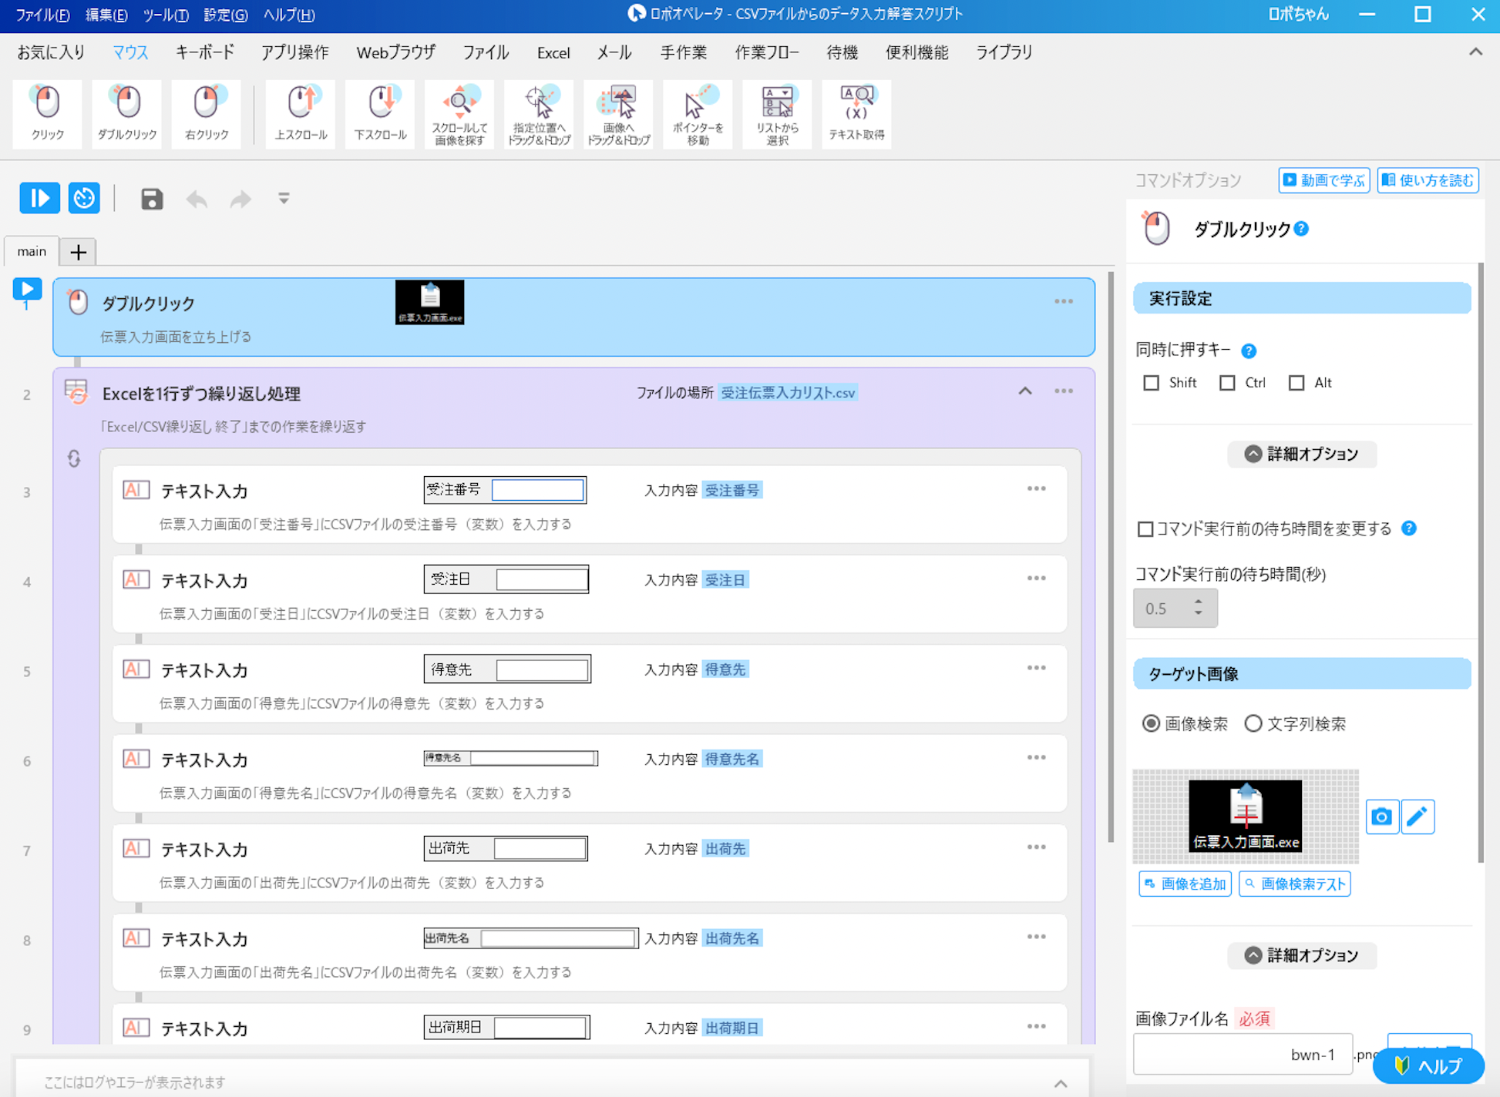The width and height of the screenshot is (1500, 1097).
Task: Click the pencil edit image icon
Action: 1418,817
